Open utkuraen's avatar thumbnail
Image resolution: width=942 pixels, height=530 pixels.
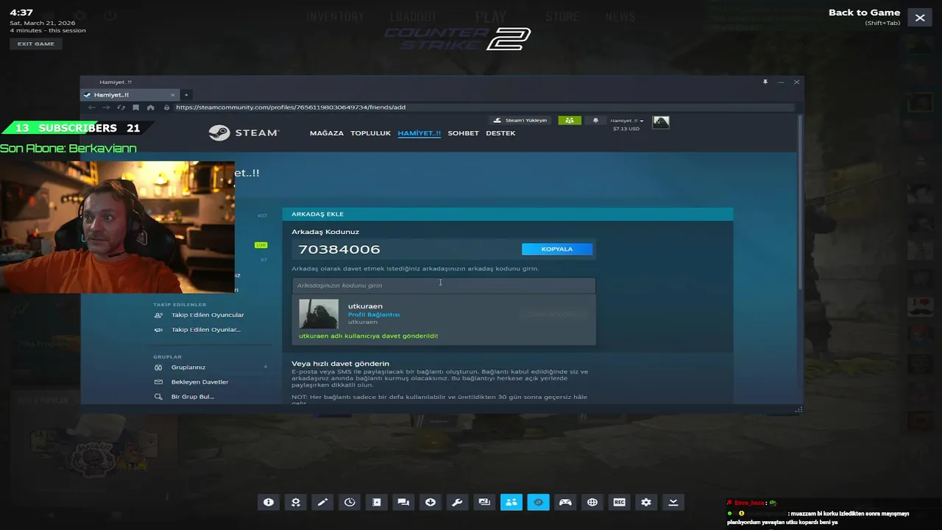[319, 314]
